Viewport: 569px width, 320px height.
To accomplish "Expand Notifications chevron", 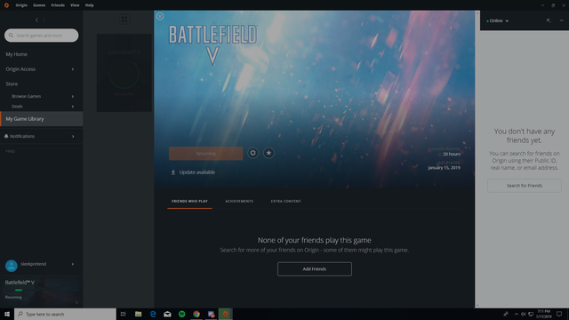I will (x=73, y=136).
